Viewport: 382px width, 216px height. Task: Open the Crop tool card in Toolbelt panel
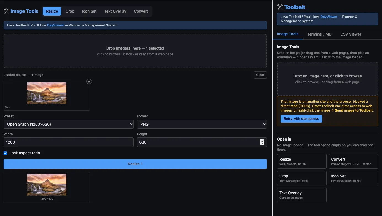302,178
